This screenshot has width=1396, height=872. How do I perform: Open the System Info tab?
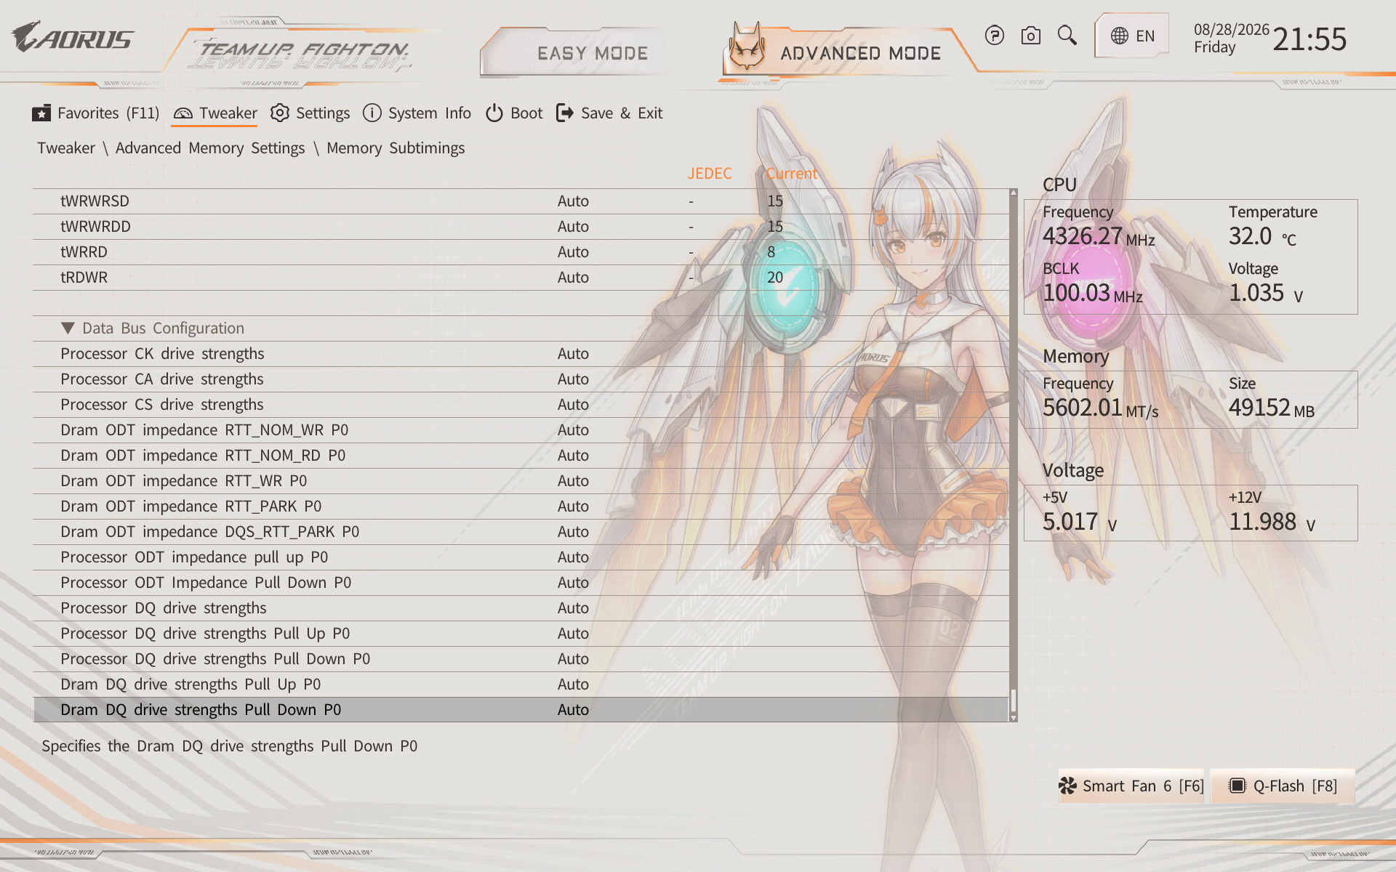tap(417, 113)
